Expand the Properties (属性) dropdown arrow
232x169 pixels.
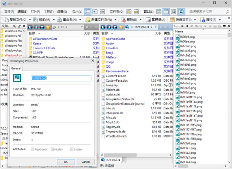pos(219,19)
